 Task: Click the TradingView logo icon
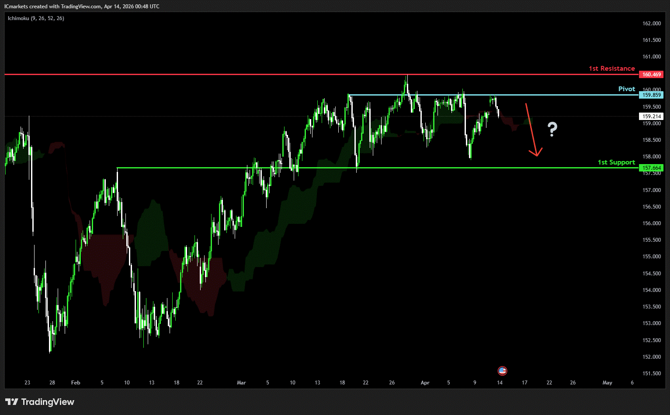11,402
